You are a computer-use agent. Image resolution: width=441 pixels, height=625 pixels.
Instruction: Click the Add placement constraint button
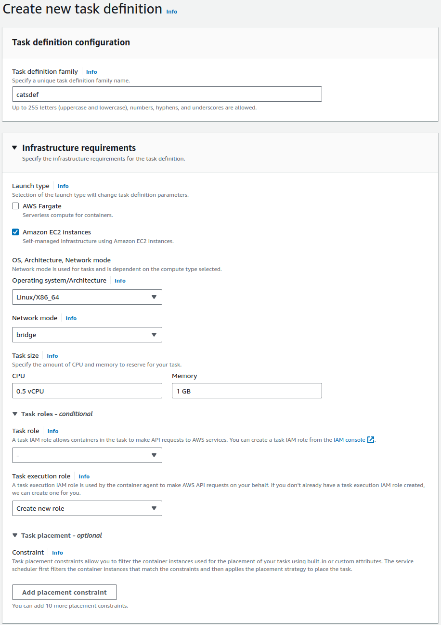(65, 592)
